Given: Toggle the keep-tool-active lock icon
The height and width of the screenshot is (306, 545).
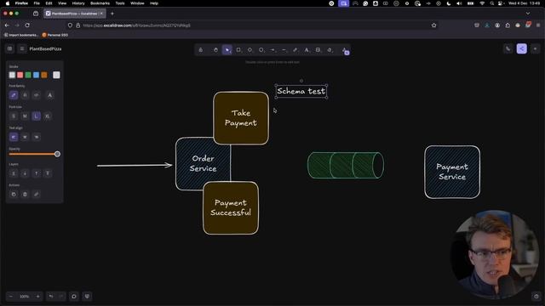Looking at the screenshot, I should point(201,50).
